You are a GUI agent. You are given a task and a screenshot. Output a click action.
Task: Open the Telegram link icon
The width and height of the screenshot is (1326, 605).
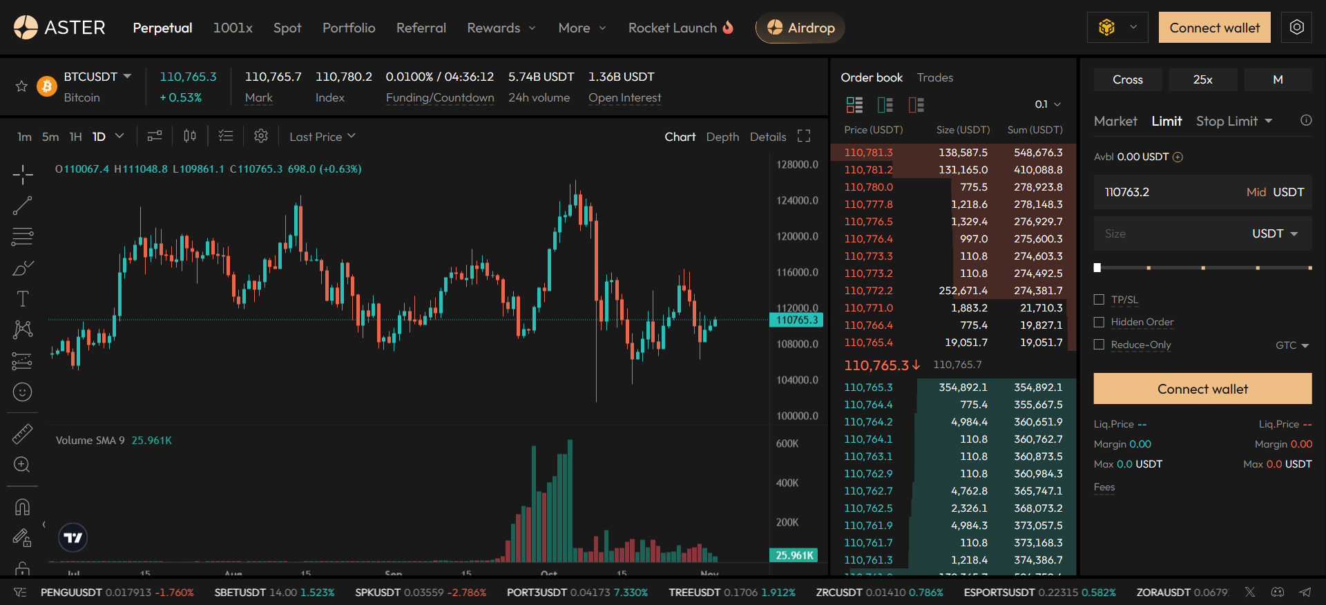click(x=1305, y=592)
